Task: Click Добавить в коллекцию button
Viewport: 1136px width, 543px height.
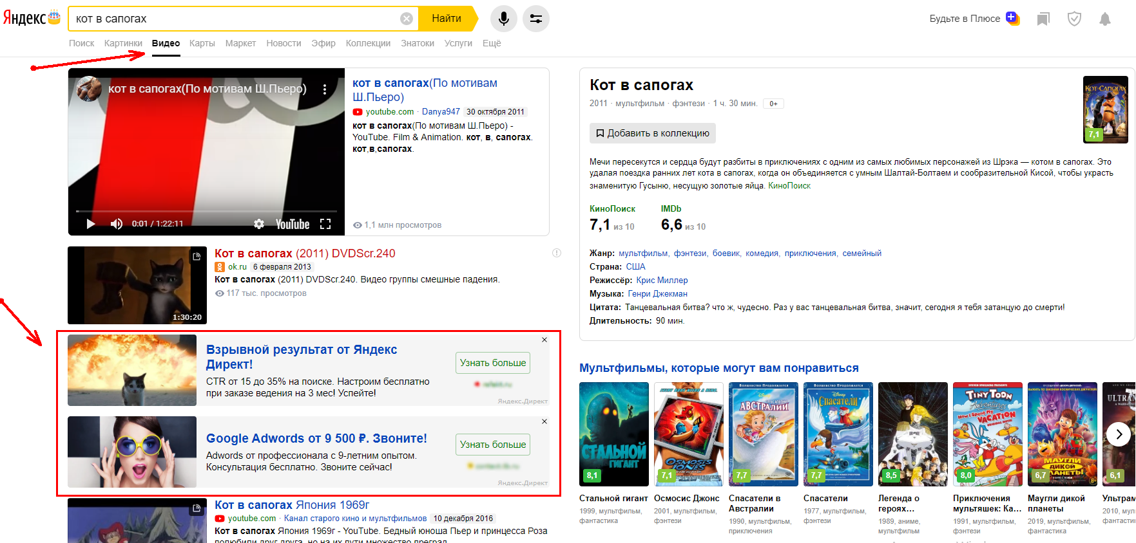Action: [x=652, y=133]
